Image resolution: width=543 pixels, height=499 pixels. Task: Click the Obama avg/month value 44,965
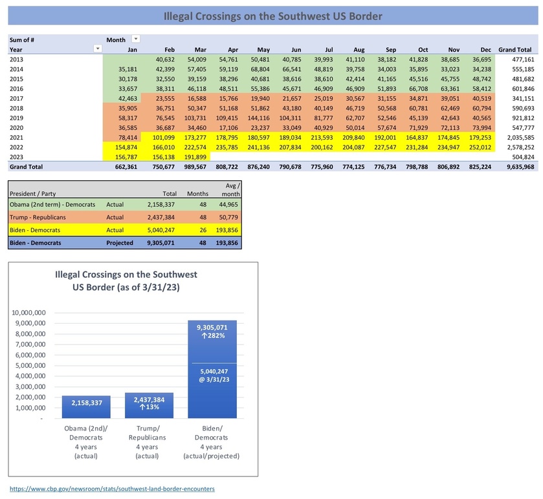click(228, 204)
